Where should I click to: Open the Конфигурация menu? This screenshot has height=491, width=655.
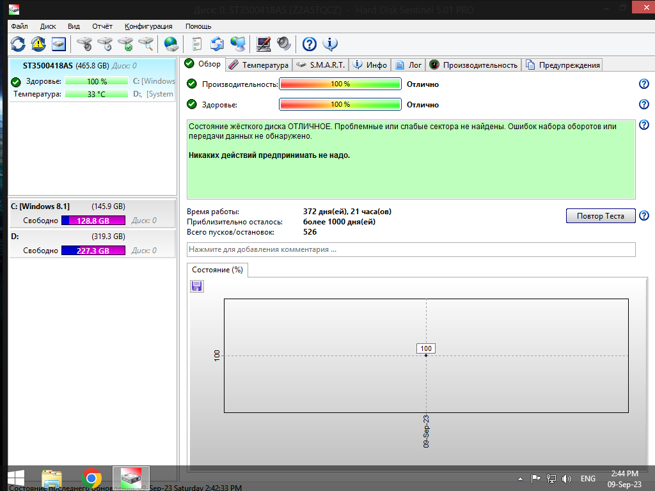coord(148,26)
